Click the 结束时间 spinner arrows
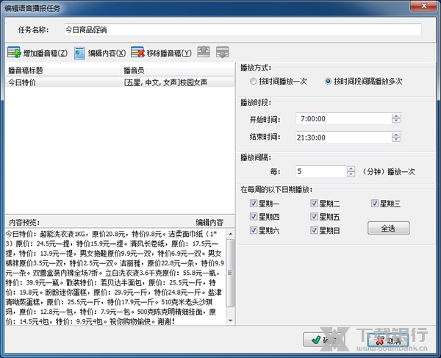Viewport: 441px width, 358px height. (396, 136)
